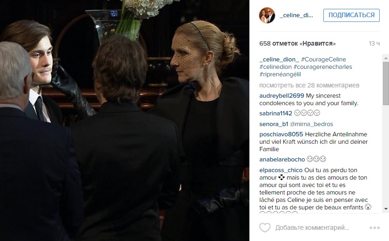View the 658 likes count
This screenshot has height=241, width=389.
[x=297, y=43]
